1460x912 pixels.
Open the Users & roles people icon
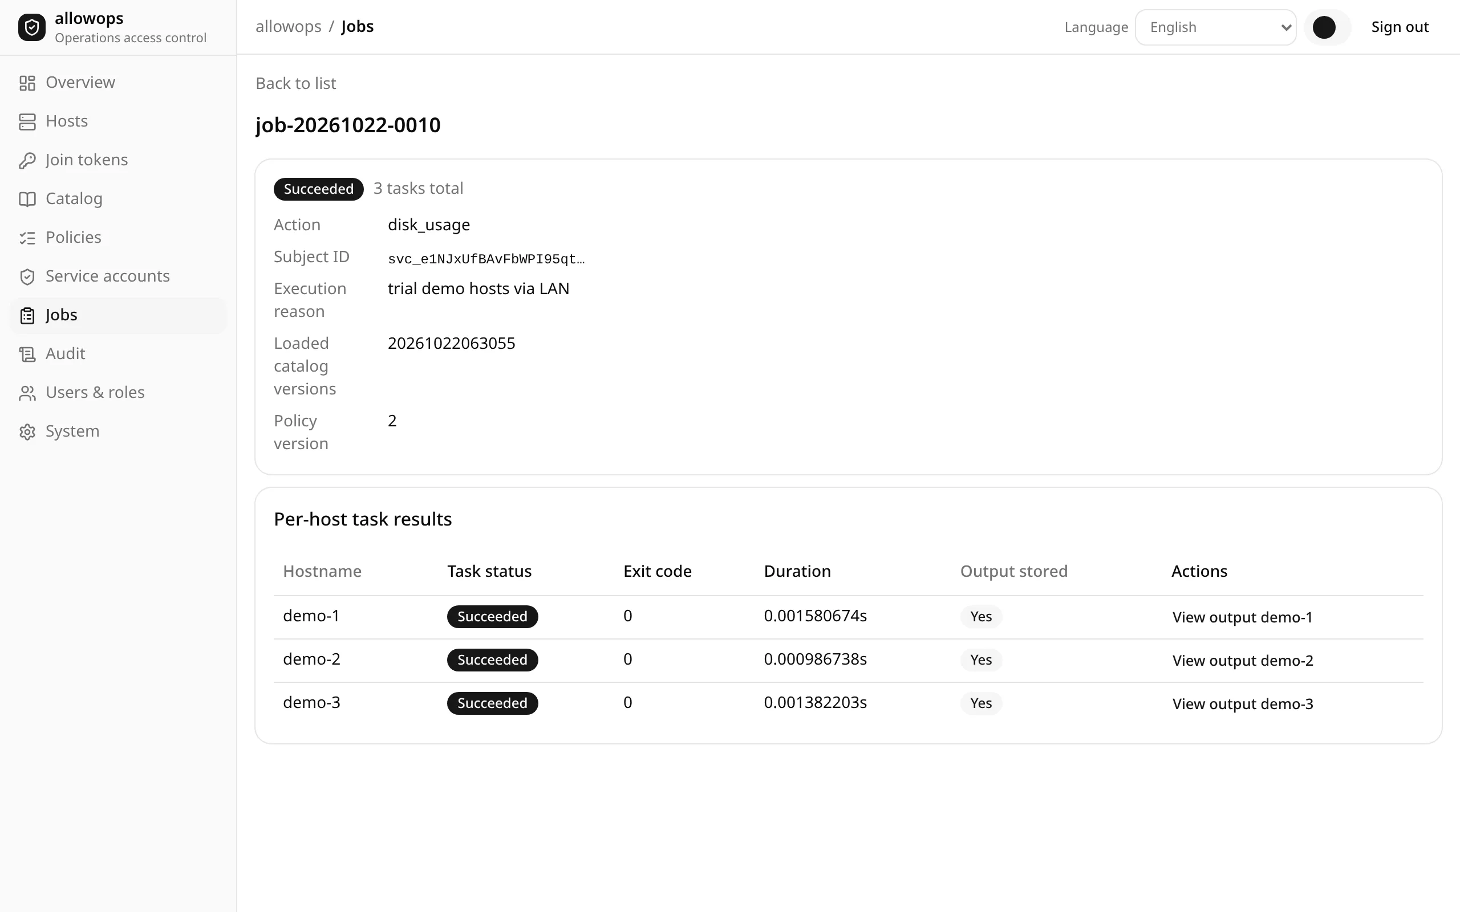[27, 393]
